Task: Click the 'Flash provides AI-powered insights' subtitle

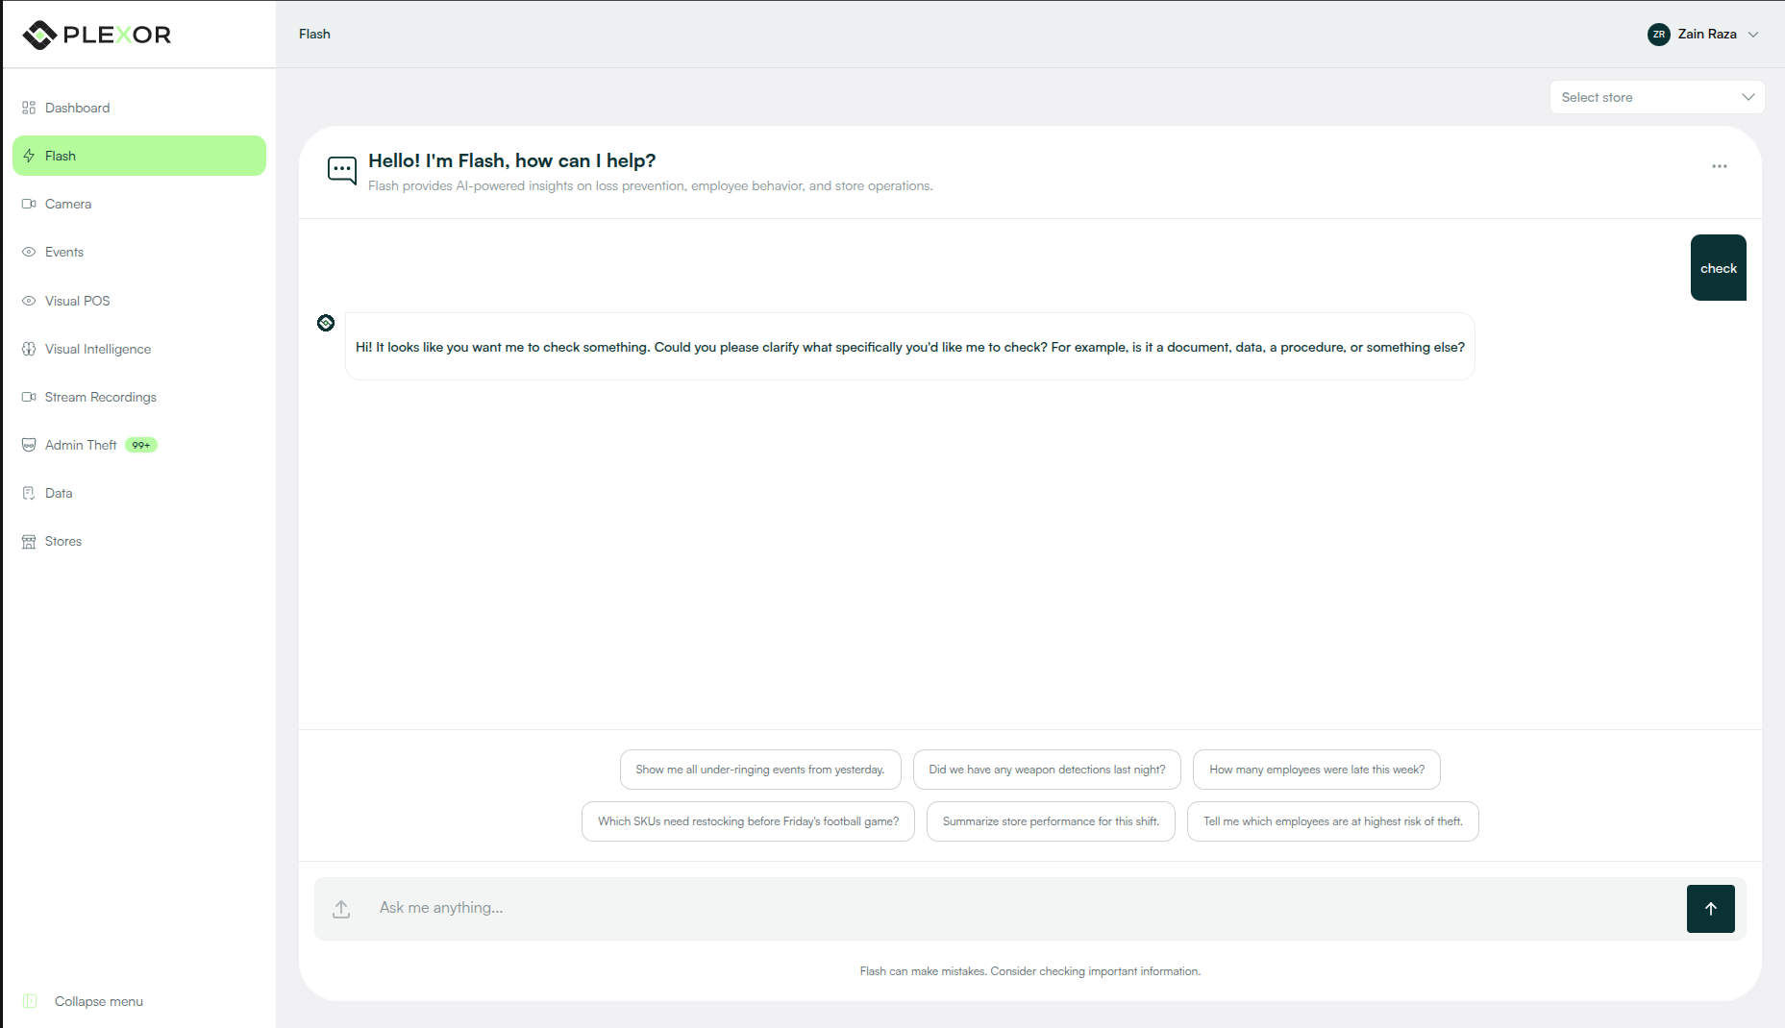Action: point(651,185)
